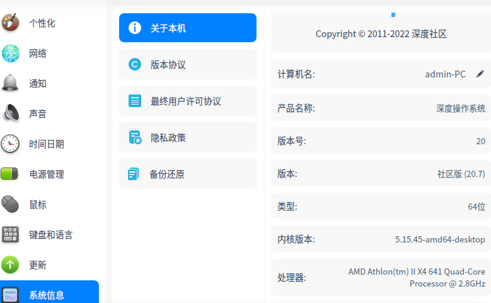Click the 计算机名 label

point(296,74)
